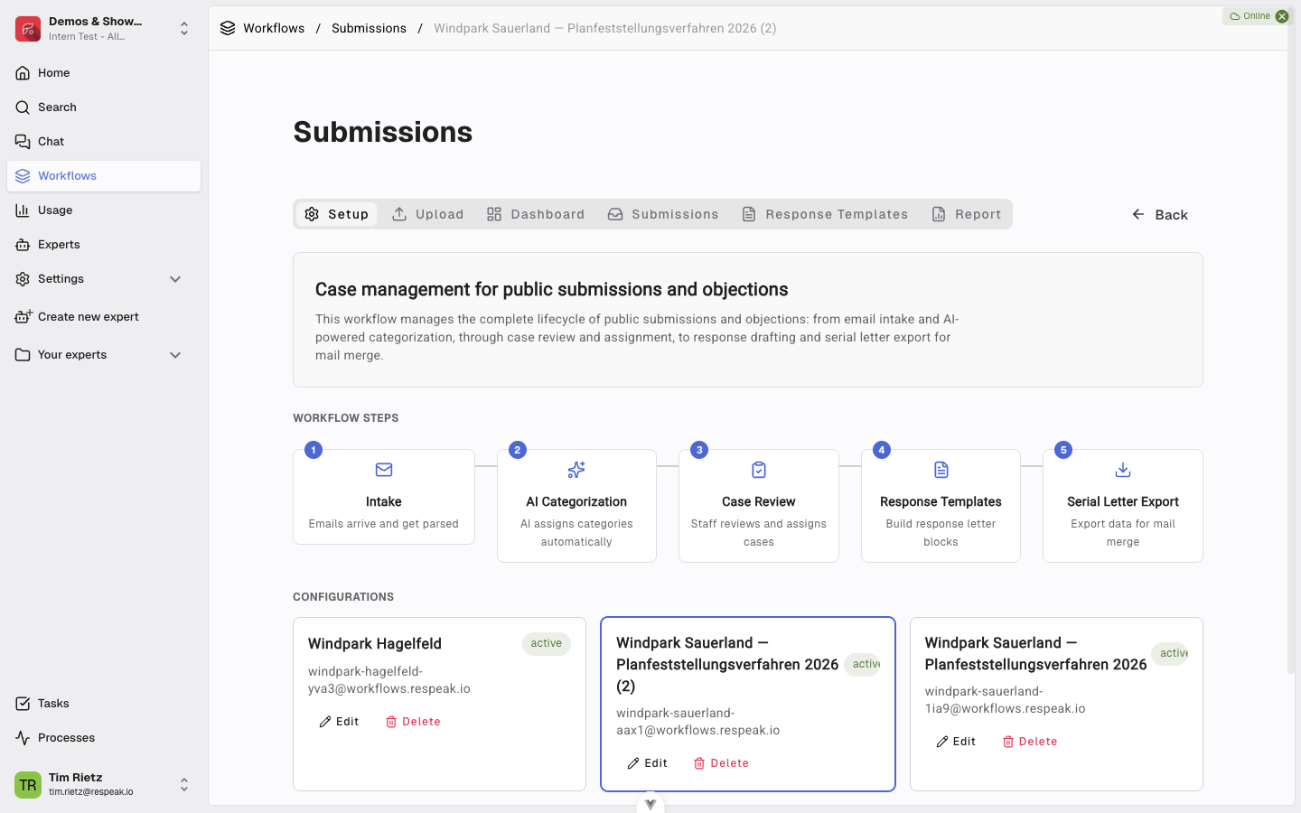Switch to the Upload tab
This screenshot has height=813, width=1301.
coord(428,214)
